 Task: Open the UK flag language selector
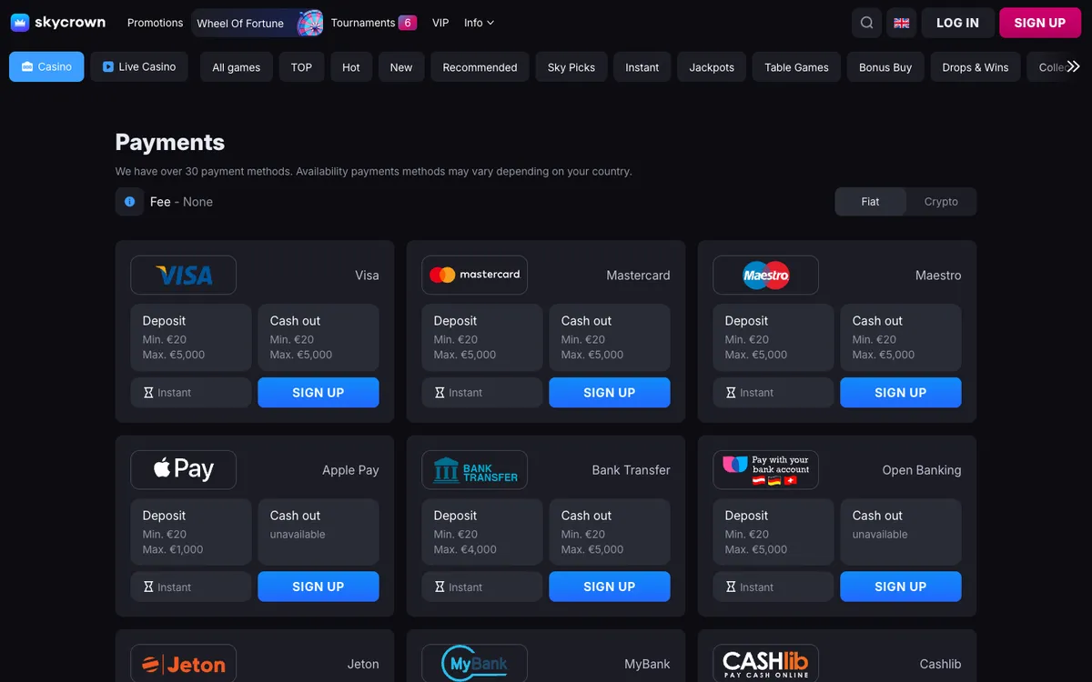[902, 23]
